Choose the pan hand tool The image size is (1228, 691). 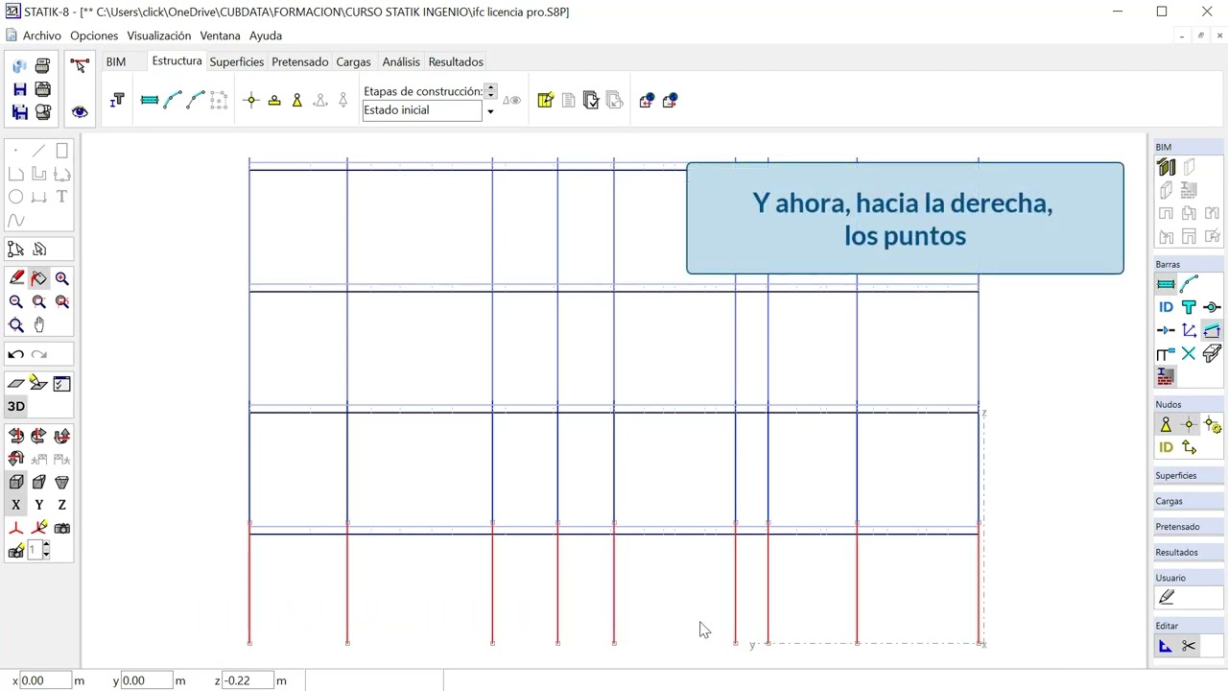tap(39, 325)
